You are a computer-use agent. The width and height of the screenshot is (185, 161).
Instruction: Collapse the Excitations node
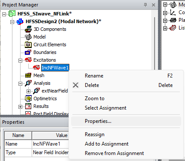pyautogui.click(x=21, y=60)
